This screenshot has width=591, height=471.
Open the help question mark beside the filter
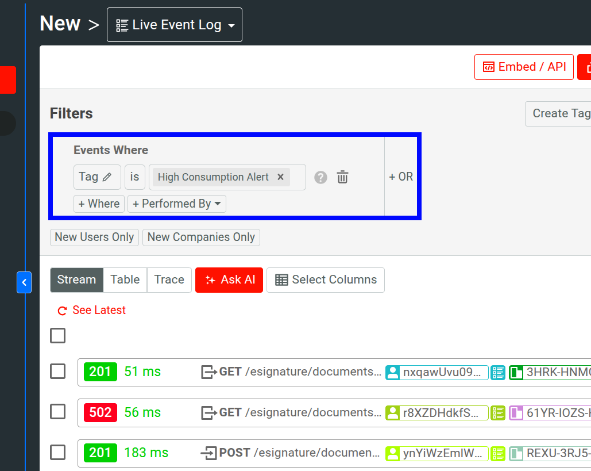click(x=320, y=177)
